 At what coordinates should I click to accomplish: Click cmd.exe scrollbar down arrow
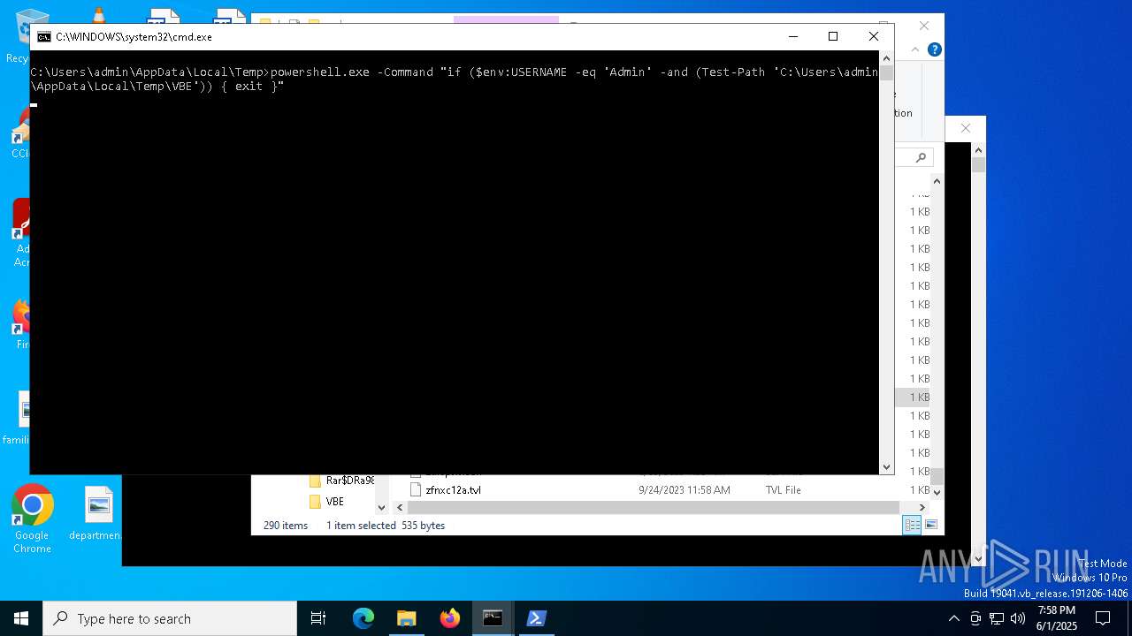(886, 467)
